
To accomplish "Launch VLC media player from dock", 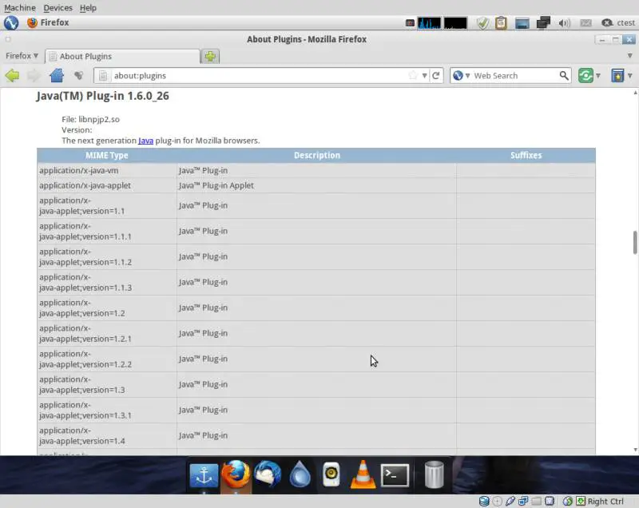I will [x=363, y=474].
